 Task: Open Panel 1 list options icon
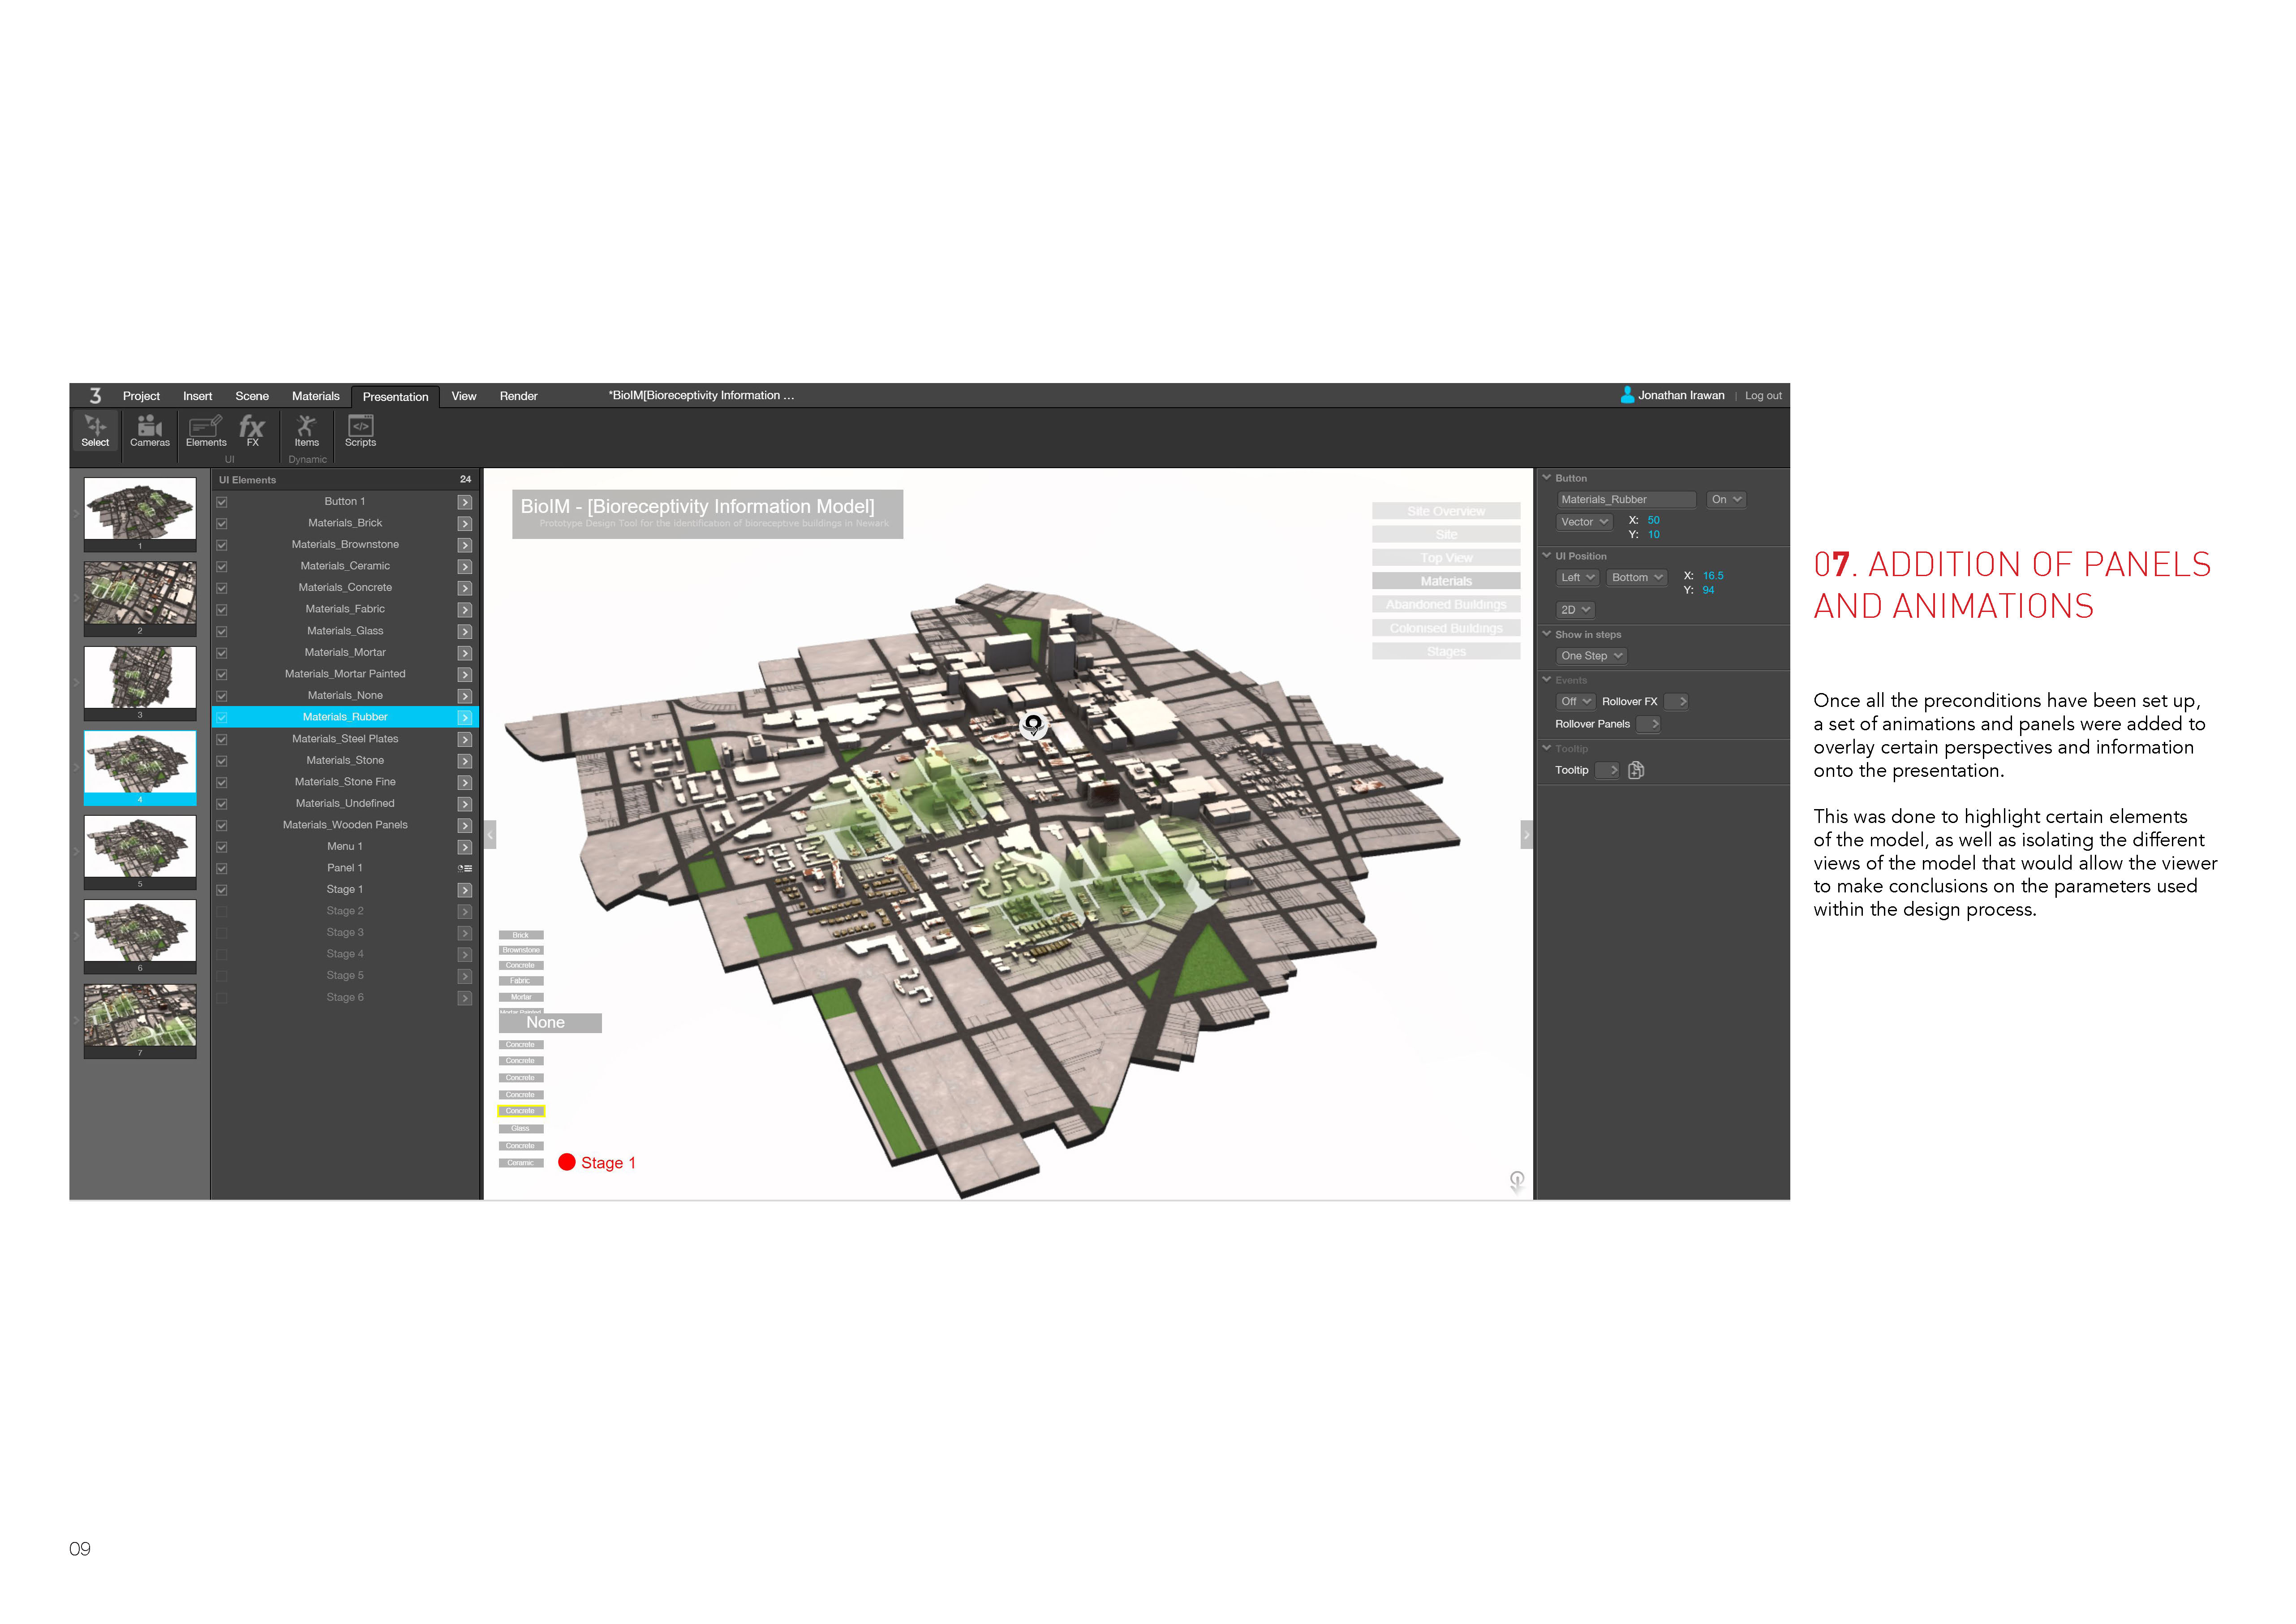tap(465, 869)
